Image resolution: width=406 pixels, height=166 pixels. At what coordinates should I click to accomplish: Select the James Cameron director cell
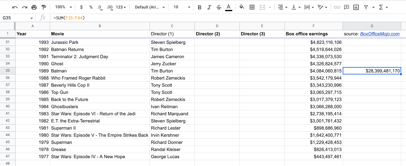pos(172,57)
